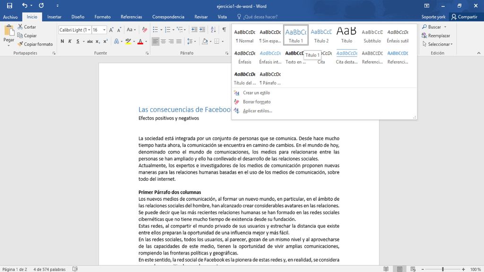Expand bullet list options arrow
484x272 pixels.
pyautogui.click(x=161, y=30)
